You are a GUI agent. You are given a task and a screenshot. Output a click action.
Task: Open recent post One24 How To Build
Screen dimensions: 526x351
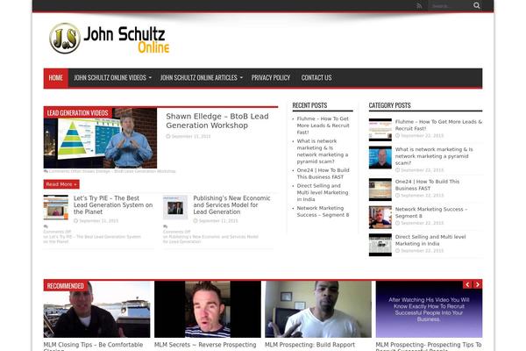tap(323, 174)
